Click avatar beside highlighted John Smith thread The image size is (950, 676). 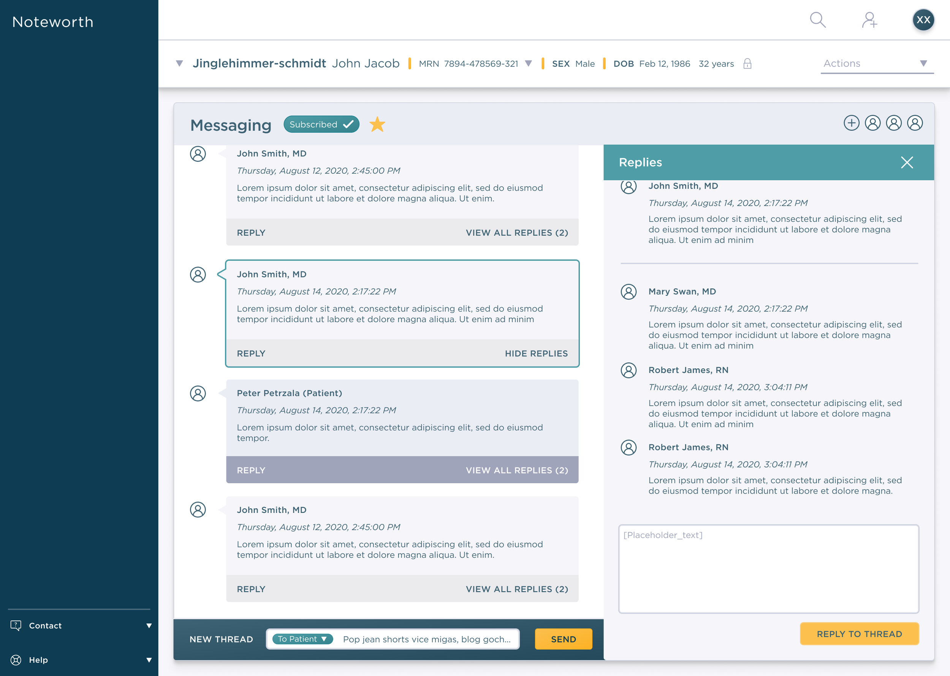click(x=198, y=274)
